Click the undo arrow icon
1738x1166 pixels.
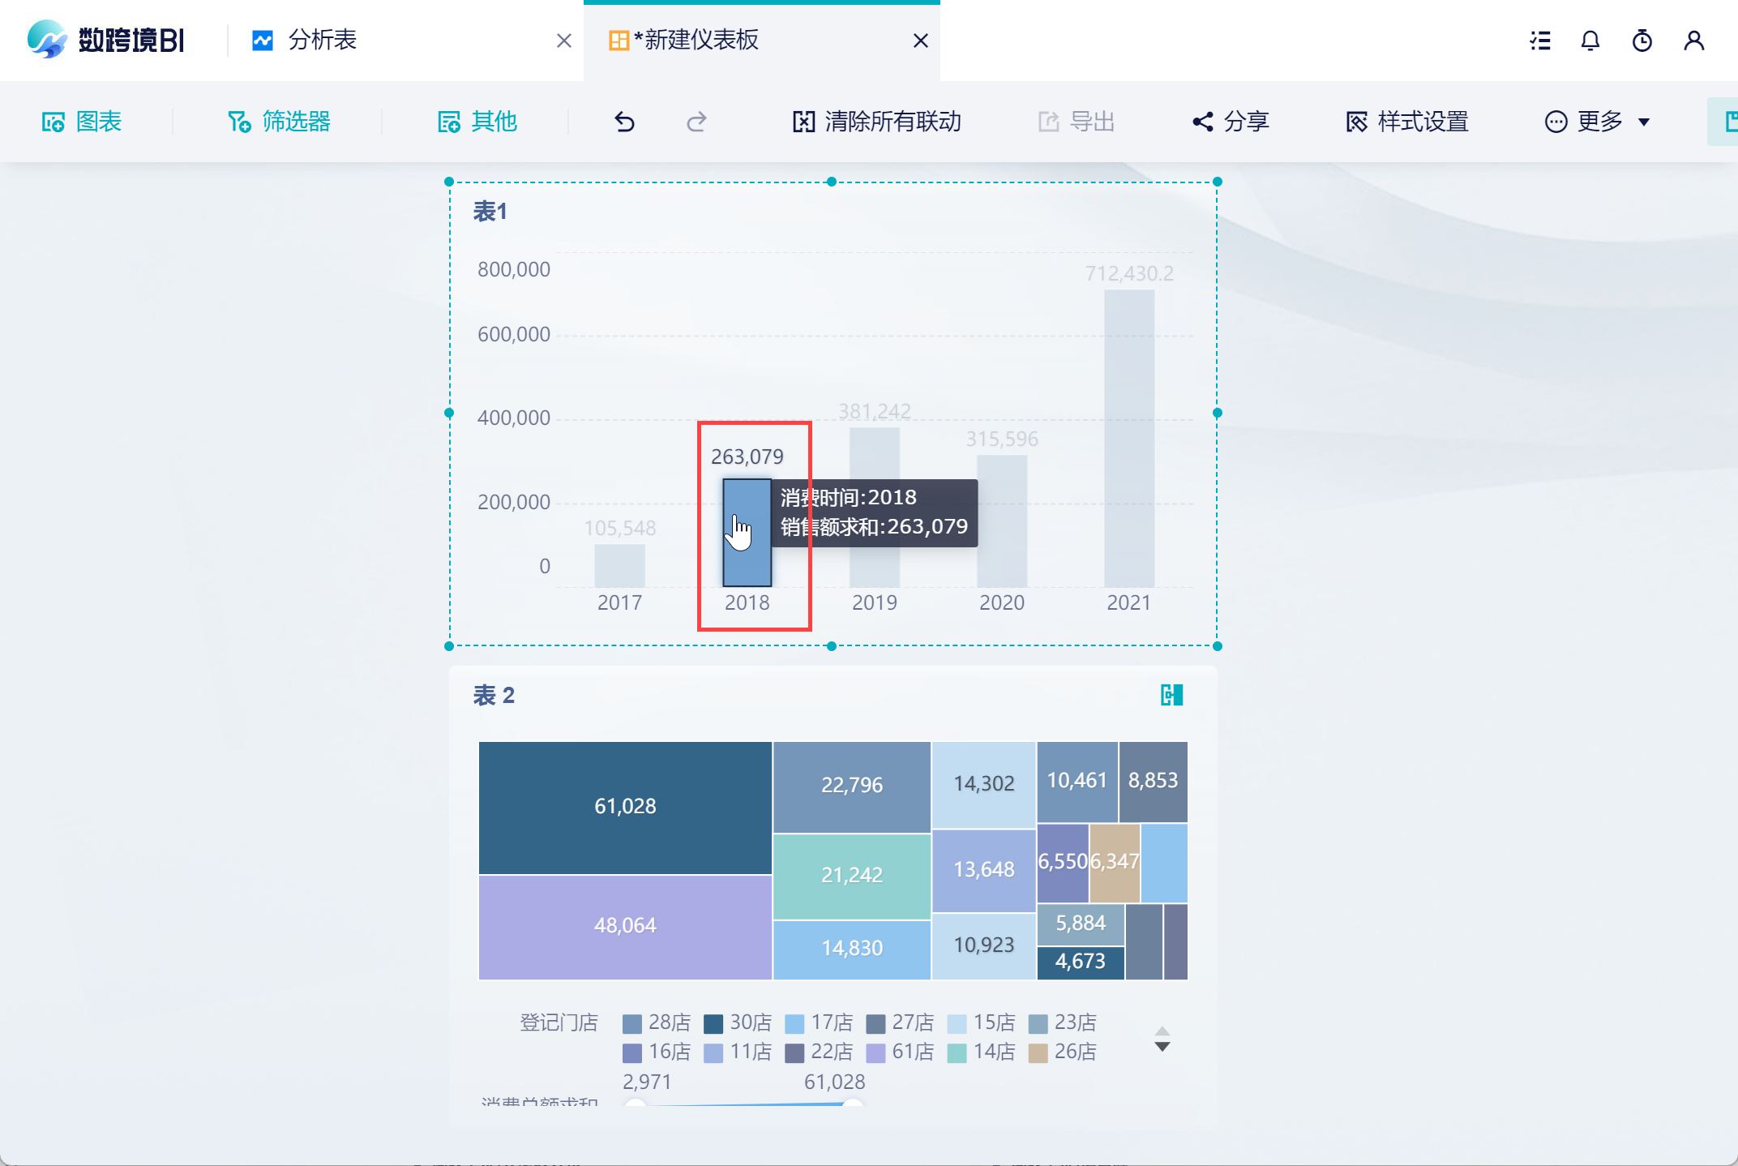pos(624,122)
